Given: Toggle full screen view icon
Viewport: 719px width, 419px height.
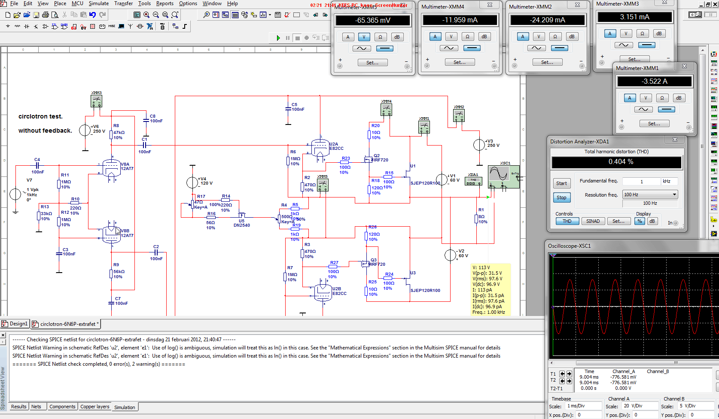Looking at the screenshot, I should click(137, 15).
